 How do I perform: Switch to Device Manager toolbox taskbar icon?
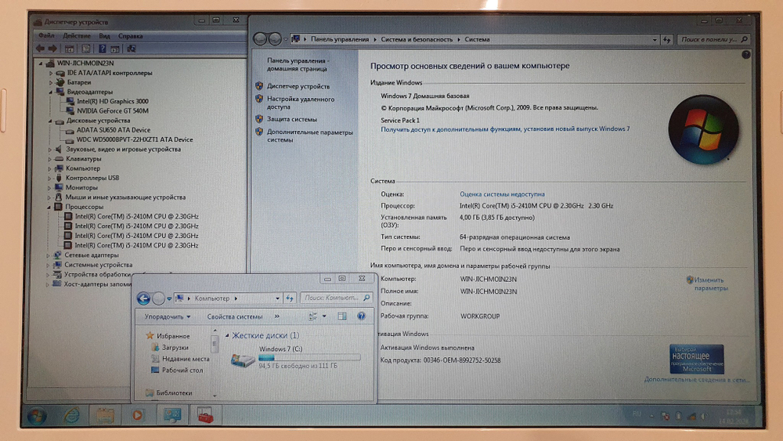pos(205,415)
